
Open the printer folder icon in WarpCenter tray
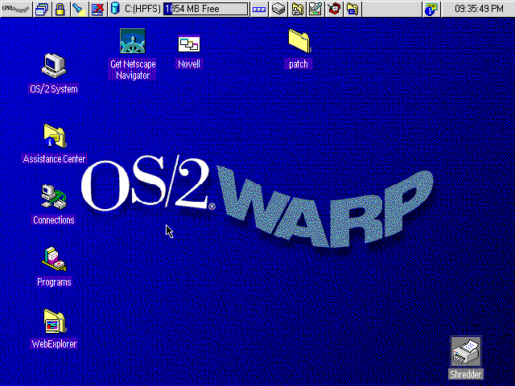(297, 9)
